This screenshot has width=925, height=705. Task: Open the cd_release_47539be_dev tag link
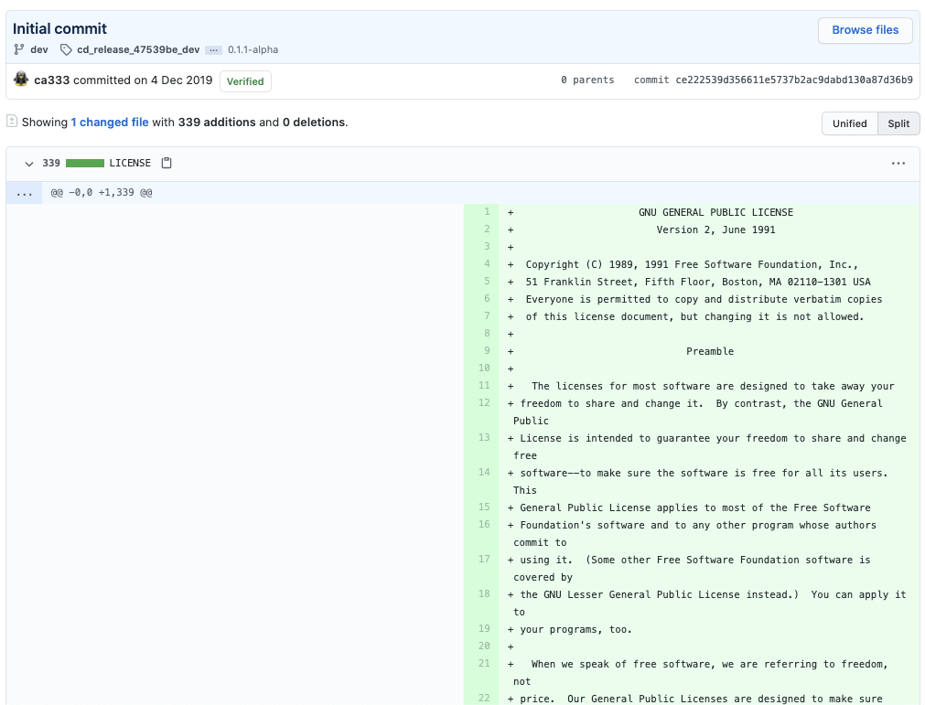tap(138, 49)
